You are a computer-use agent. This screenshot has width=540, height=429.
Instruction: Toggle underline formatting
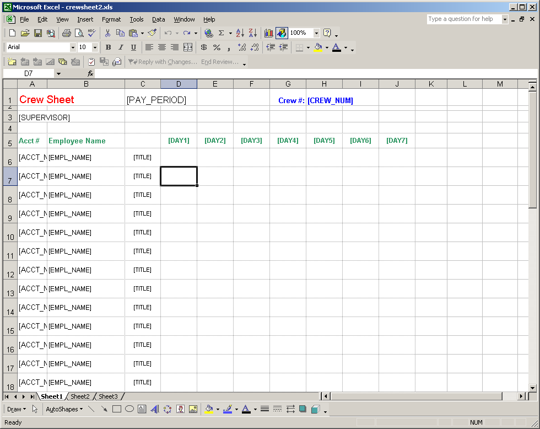pyautogui.click(x=132, y=47)
